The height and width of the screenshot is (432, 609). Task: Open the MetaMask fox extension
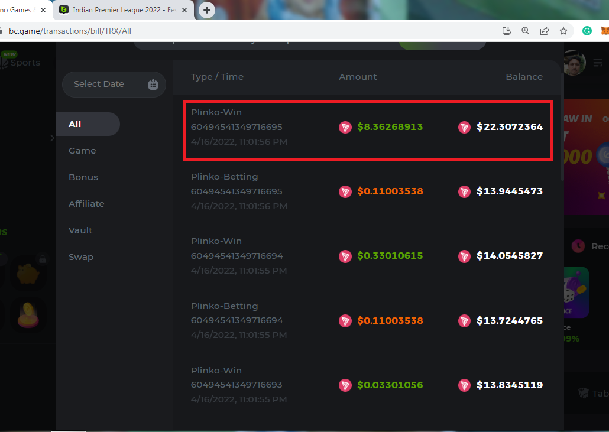tap(605, 31)
